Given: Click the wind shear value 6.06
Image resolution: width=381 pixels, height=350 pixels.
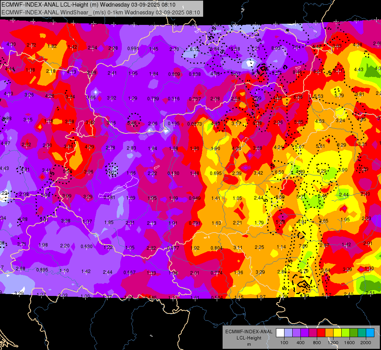Looking at the screenshot, I should coord(298,97).
